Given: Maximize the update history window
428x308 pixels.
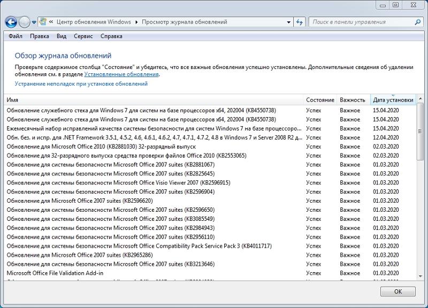Looking at the screenshot, I should pyautogui.click(x=395, y=5).
